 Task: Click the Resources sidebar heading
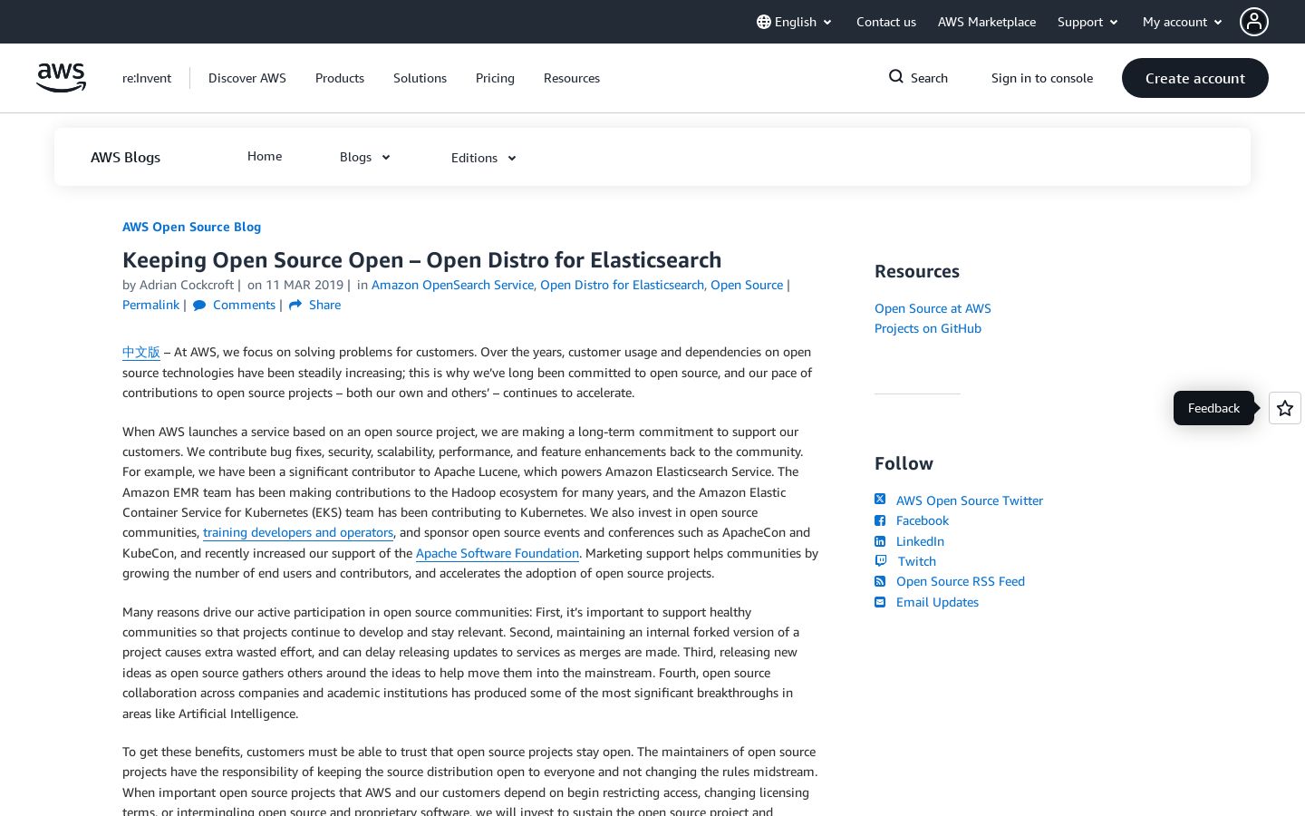[917, 271]
